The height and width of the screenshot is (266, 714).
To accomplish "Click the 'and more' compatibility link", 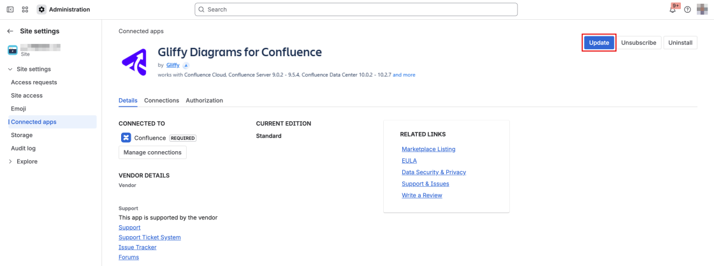I will [x=404, y=75].
